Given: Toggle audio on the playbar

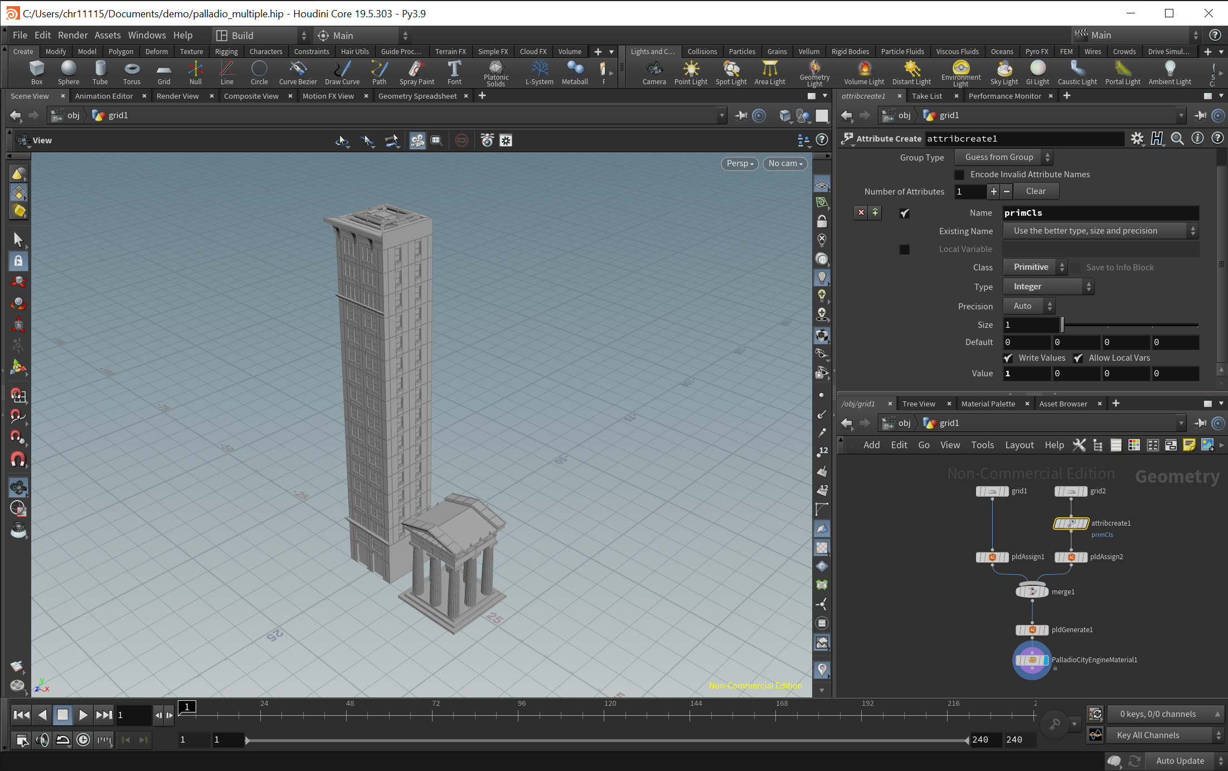Looking at the screenshot, I should coord(42,740).
